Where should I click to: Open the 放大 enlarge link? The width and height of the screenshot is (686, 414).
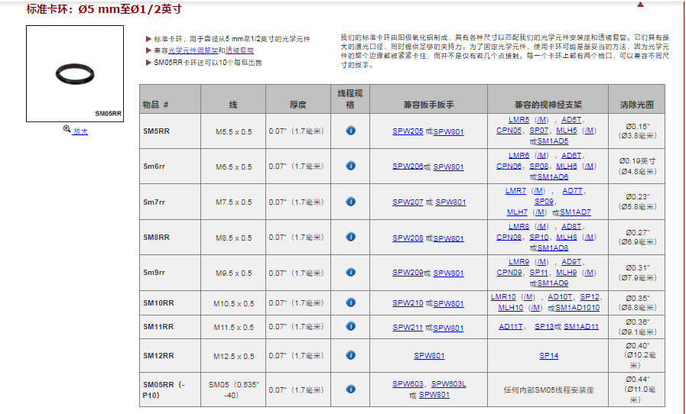click(80, 131)
